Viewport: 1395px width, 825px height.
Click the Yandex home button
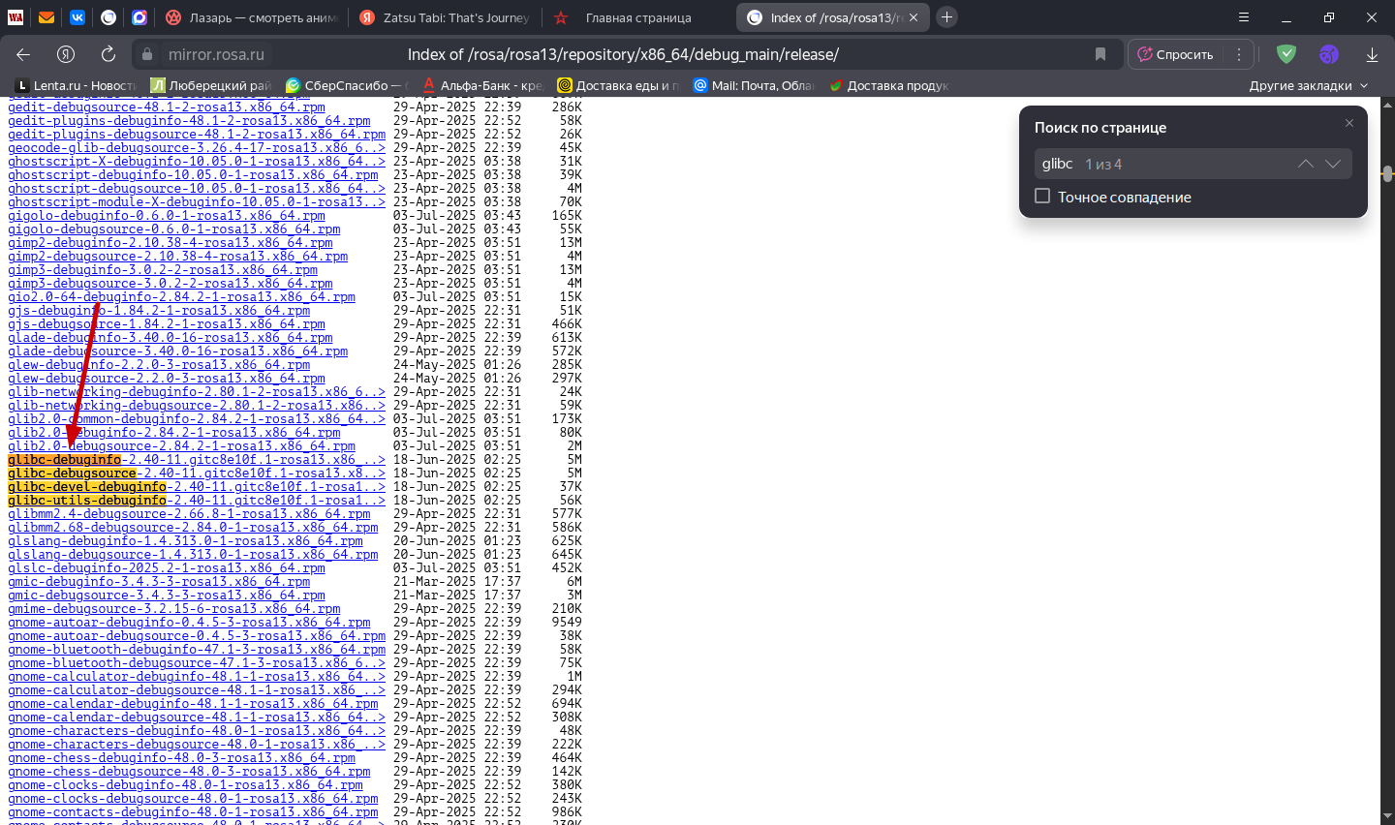[66, 54]
